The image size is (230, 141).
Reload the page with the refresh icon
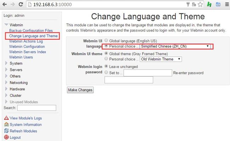21,4
